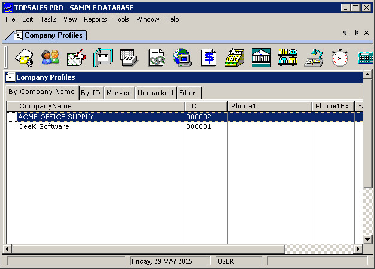Click the two people contacts icon
This screenshot has height=269, width=375.
tap(50, 58)
